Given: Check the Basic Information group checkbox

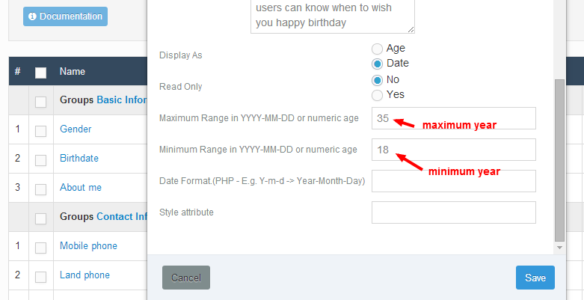Looking at the screenshot, I should pyautogui.click(x=40, y=102).
